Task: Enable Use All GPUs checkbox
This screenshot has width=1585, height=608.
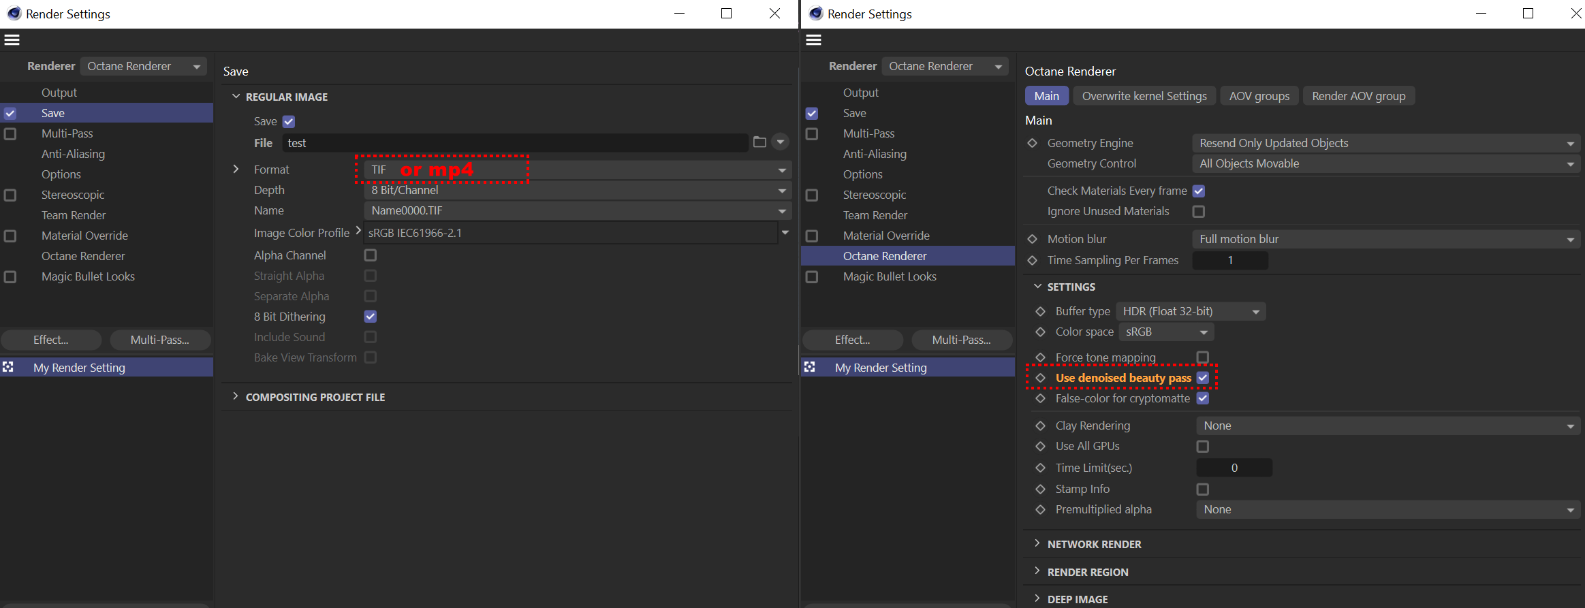Action: pyautogui.click(x=1203, y=446)
